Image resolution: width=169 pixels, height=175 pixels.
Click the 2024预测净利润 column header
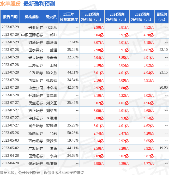[x=117, y=17]
